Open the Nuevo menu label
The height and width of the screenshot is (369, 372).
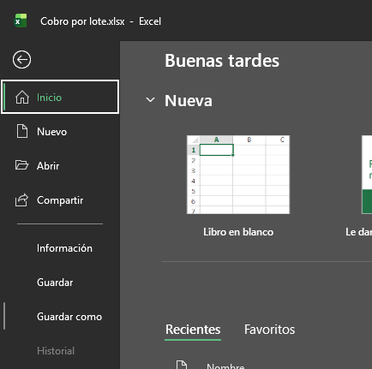51,132
